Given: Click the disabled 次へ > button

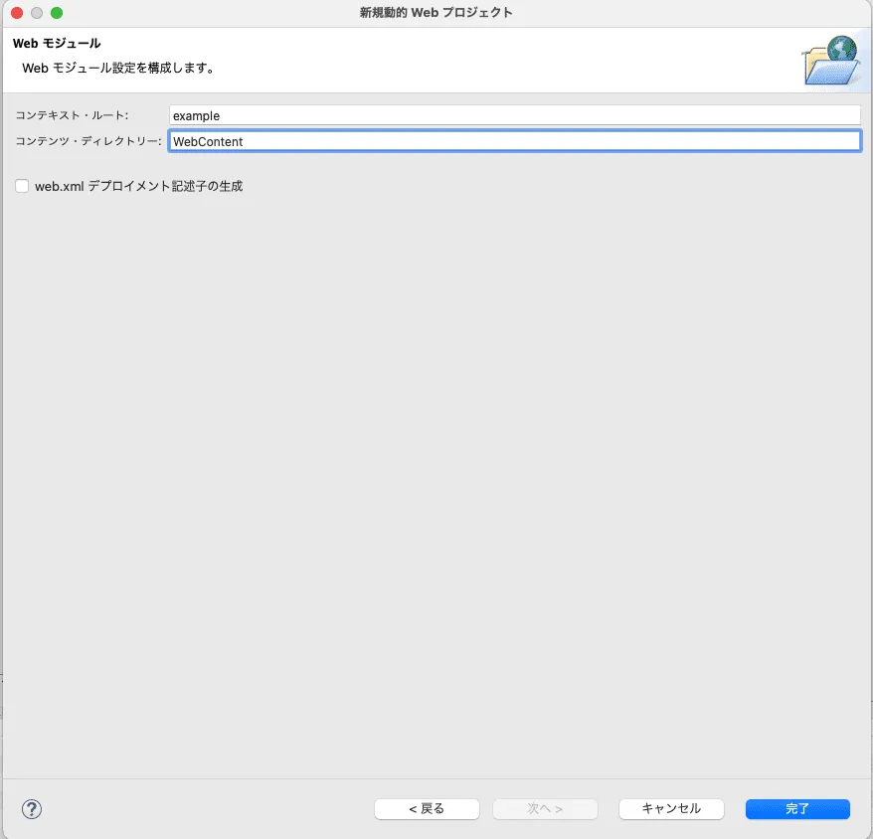Looking at the screenshot, I should click(545, 809).
